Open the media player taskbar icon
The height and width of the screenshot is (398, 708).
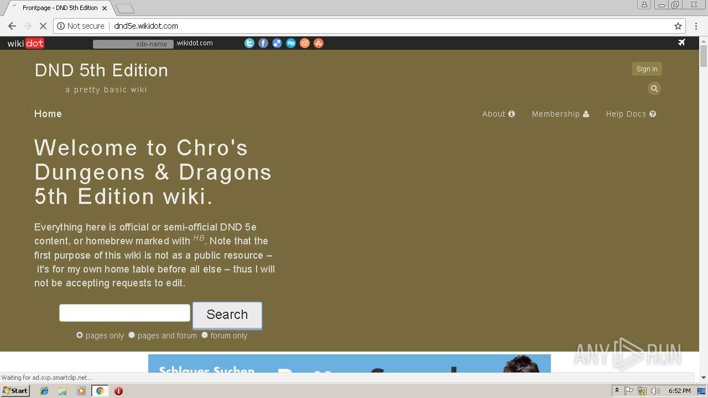[x=81, y=391]
